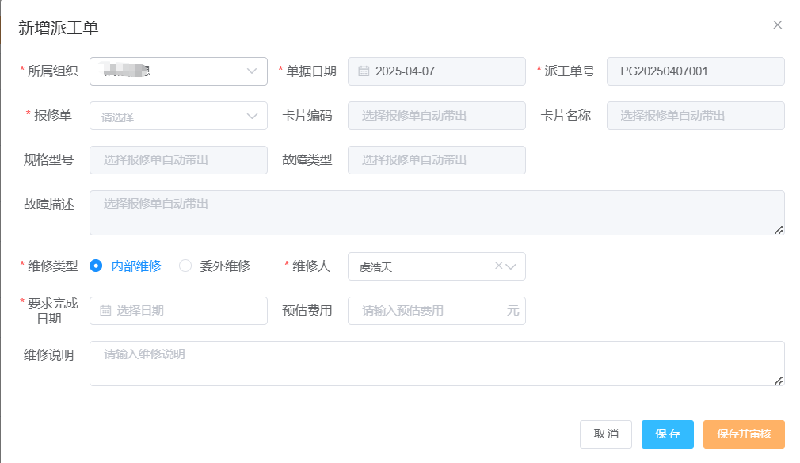Click the 保存 button
This screenshot has height=463, width=800.
[x=668, y=434]
